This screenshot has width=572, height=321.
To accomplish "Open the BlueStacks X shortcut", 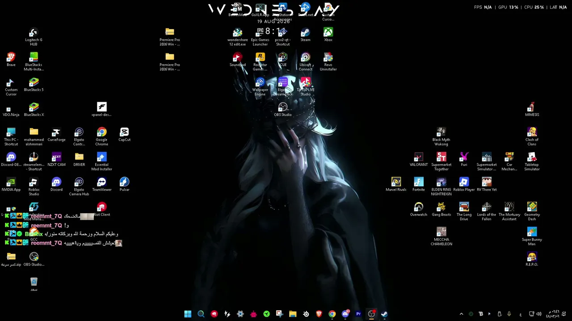I will [x=34, y=110].
